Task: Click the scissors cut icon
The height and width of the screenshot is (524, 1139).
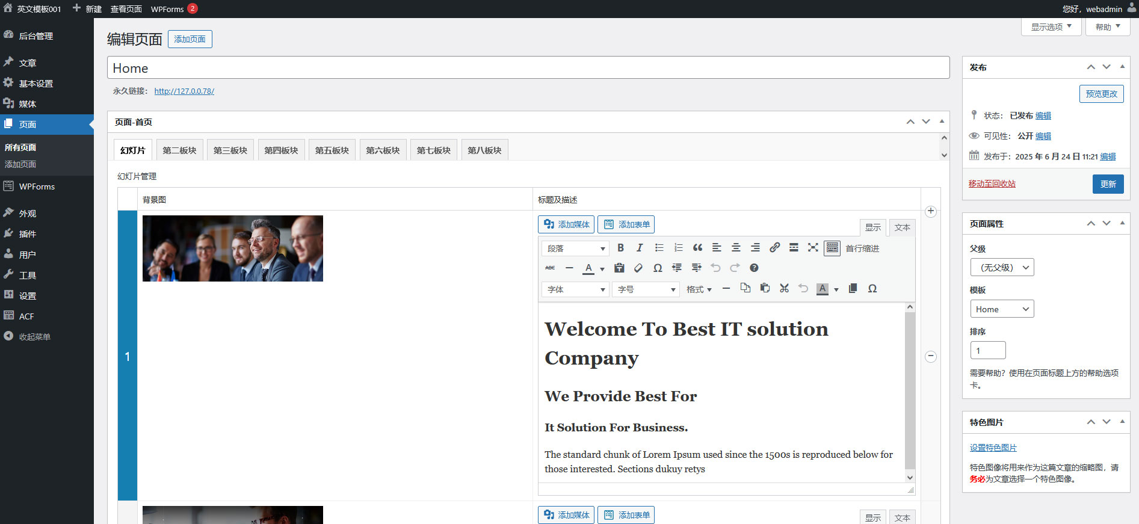Action: [x=784, y=289]
